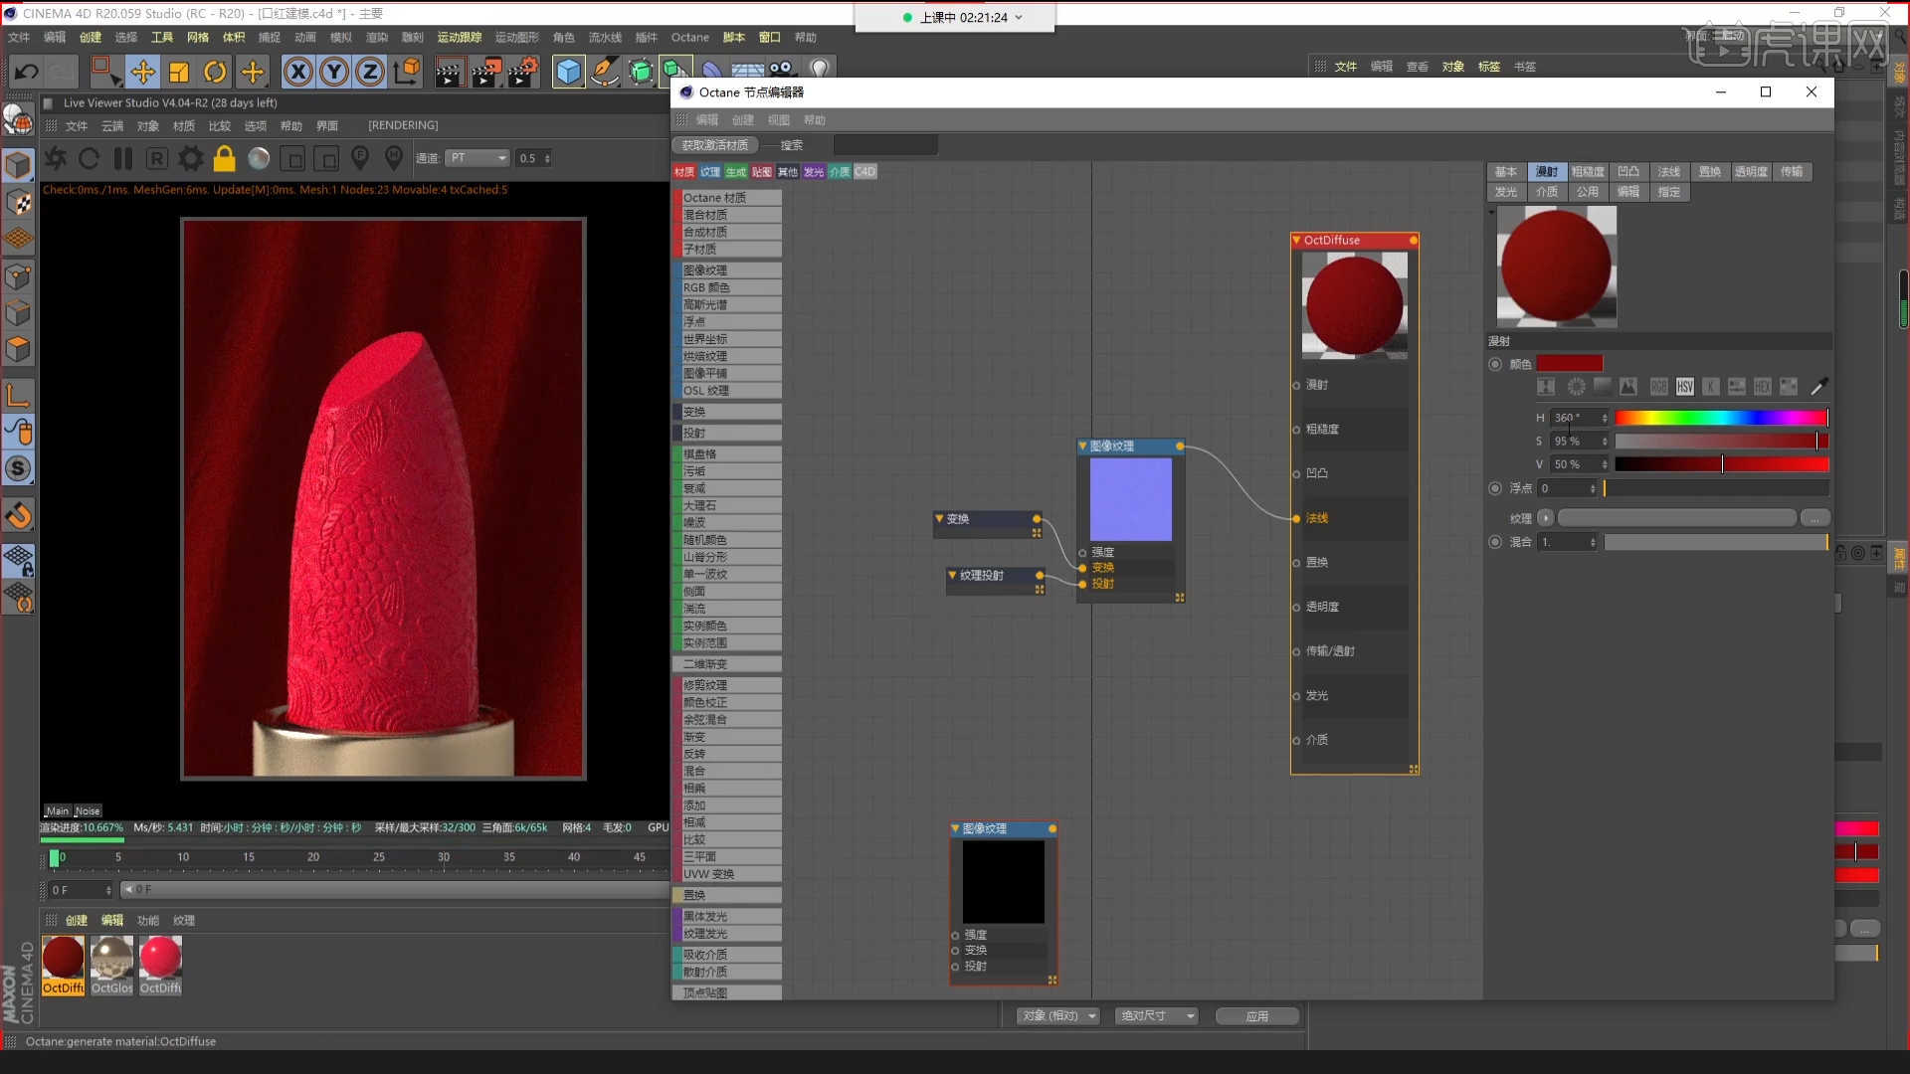Image resolution: width=1910 pixels, height=1074 pixels.
Task: Toggle the C4D node filter tag
Action: [x=865, y=172]
